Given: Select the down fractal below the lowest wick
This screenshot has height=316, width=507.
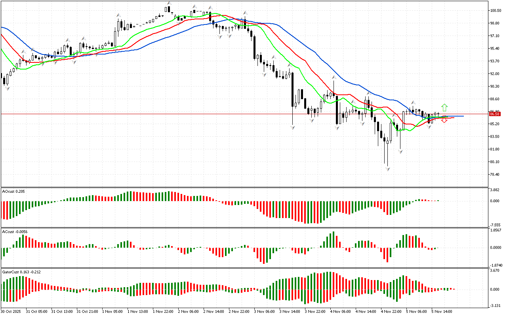Looking at the screenshot, I should [388, 169].
